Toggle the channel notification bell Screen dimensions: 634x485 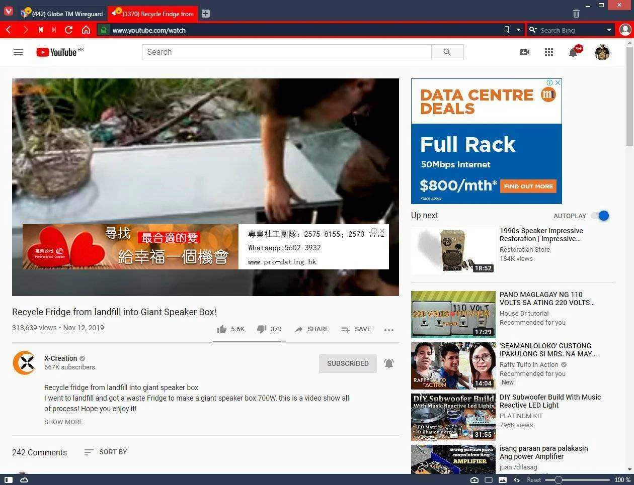389,363
